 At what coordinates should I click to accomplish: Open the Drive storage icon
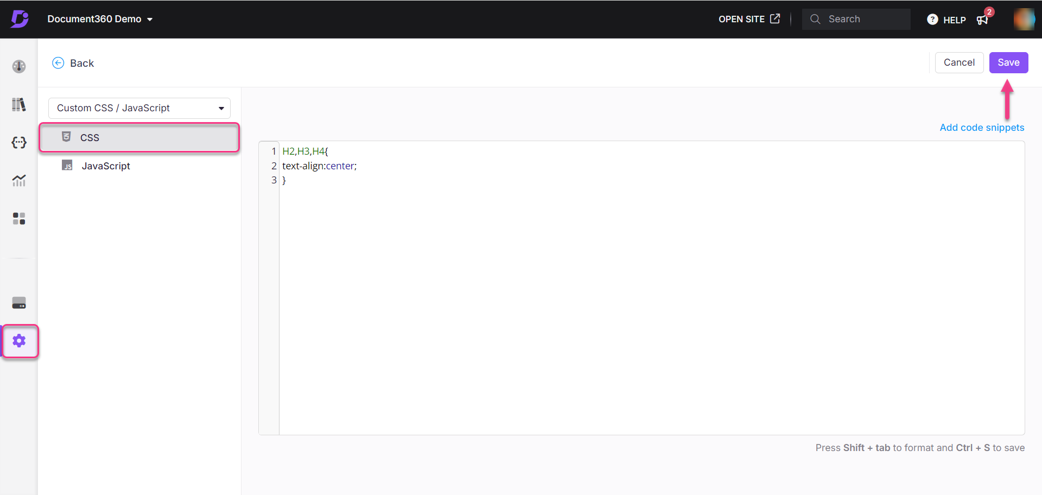(19, 303)
